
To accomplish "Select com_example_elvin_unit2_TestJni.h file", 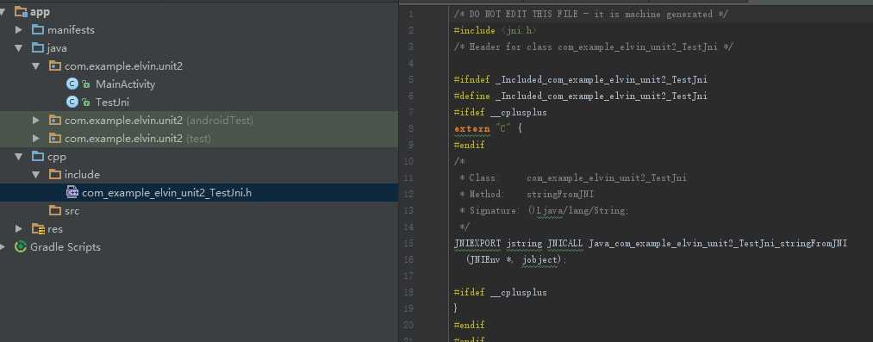I will (x=166, y=193).
